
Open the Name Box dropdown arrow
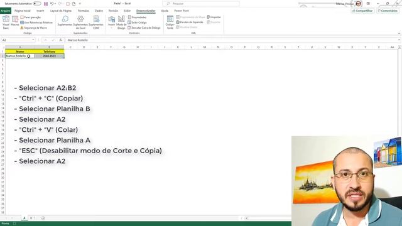33,40
